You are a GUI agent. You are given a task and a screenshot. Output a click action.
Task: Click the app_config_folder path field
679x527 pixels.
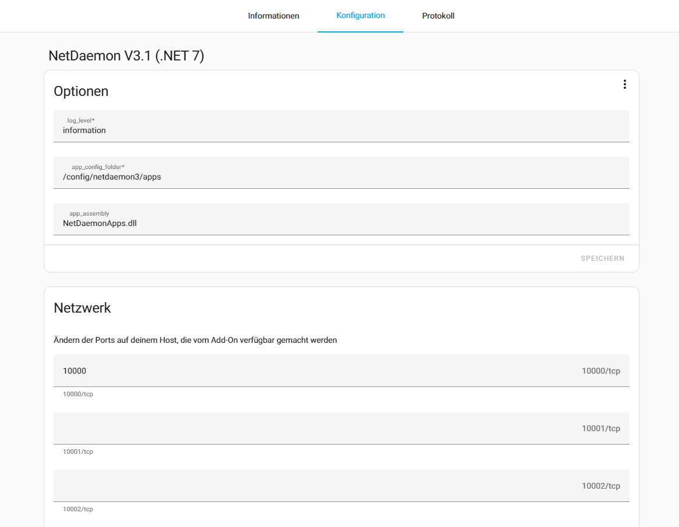[x=341, y=177]
